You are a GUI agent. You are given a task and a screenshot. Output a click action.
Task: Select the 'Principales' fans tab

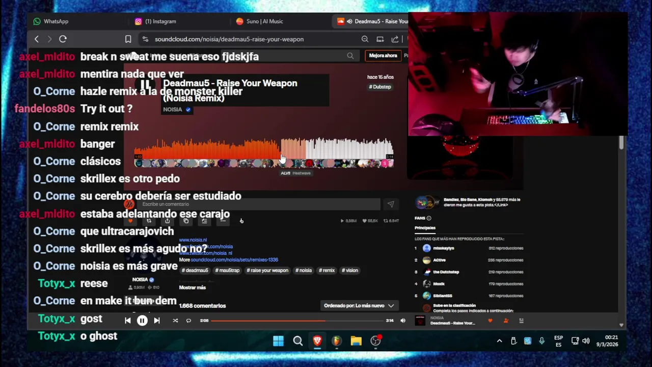(x=425, y=228)
